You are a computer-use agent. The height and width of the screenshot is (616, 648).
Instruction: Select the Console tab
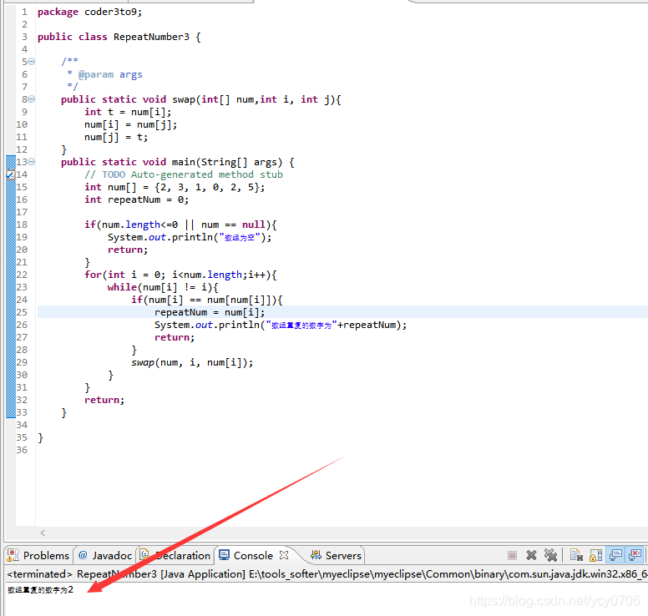point(253,555)
